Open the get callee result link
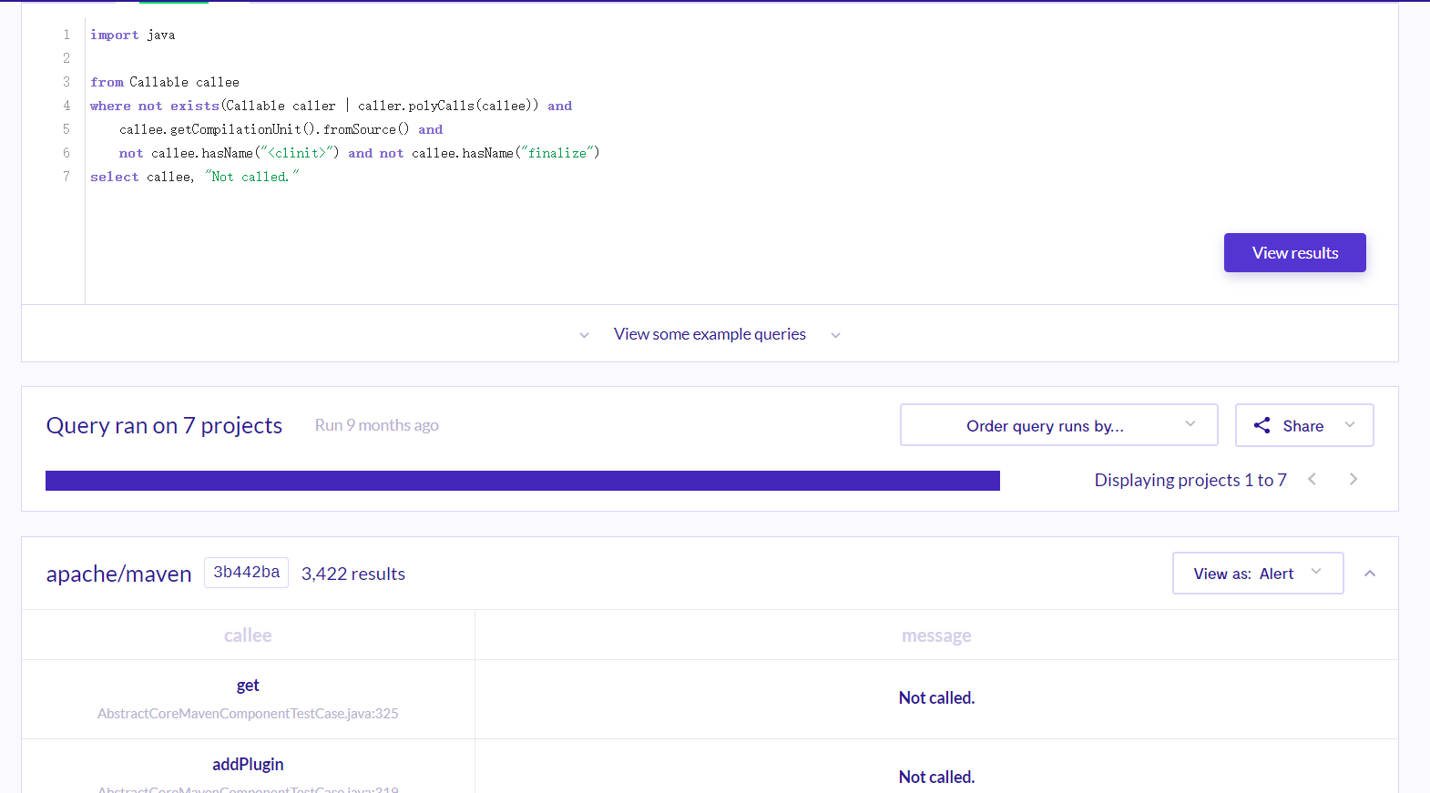The image size is (1430, 793). (248, 685)
